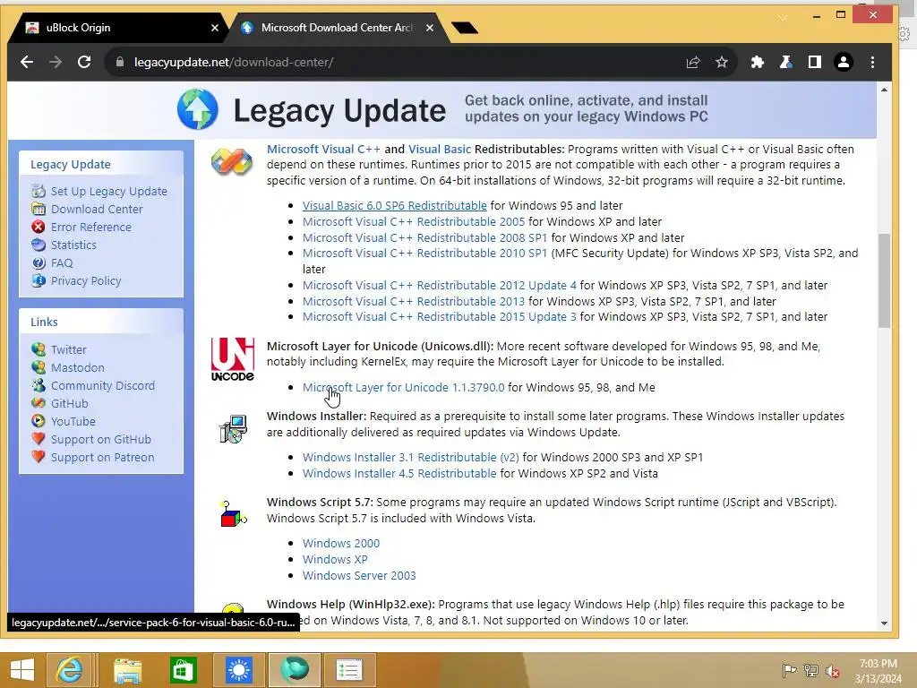Click the legacyupdate.net address bar
The height and width of the screenshot is (688, 917).
click(392, 62)
